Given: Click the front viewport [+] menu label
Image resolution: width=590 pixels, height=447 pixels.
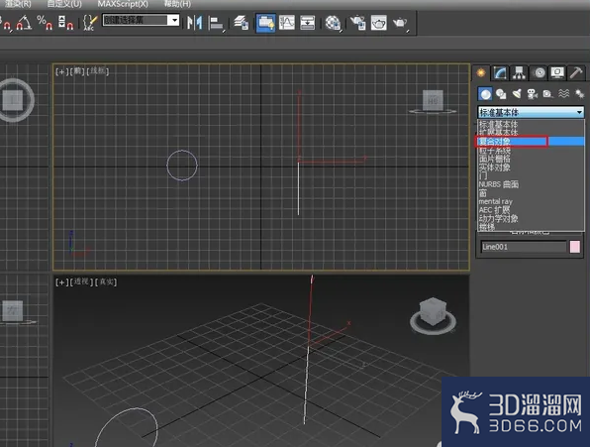Looking at the screenshot, I should (x=61, y=71).
